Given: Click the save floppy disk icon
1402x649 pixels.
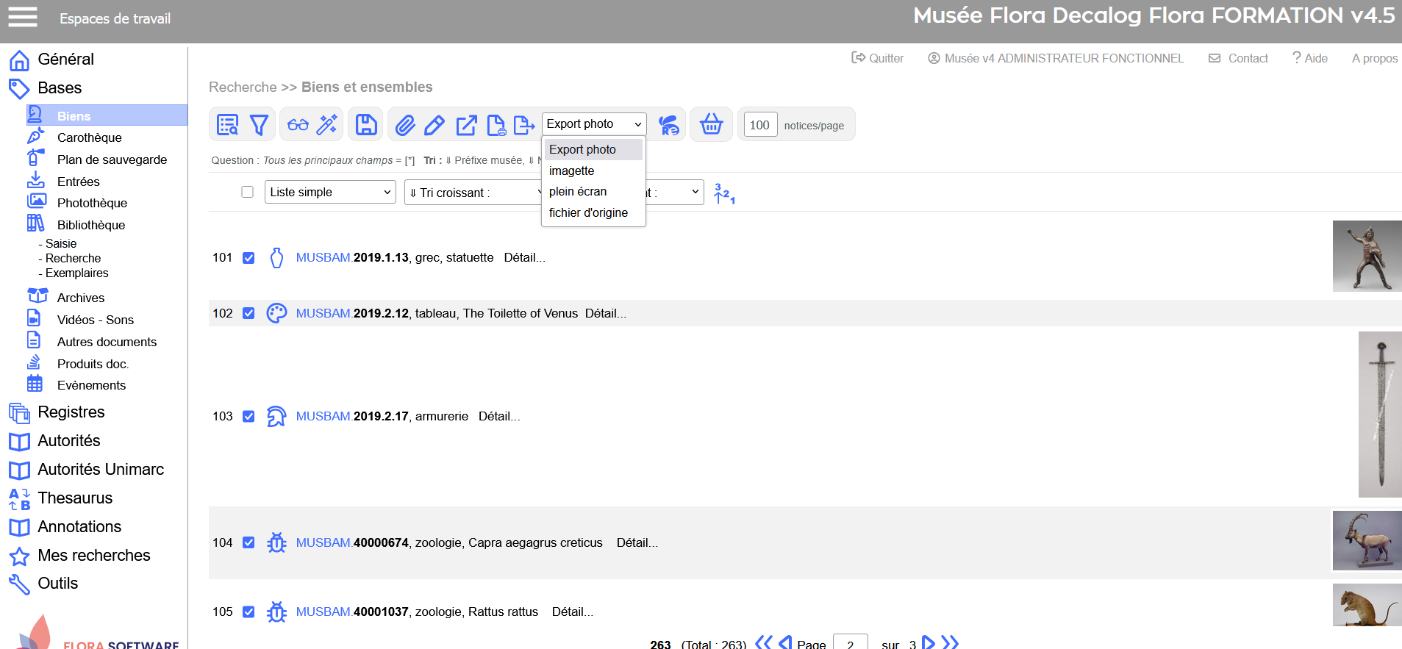Looking at the screenshot, I should click(x=366, y=125).
